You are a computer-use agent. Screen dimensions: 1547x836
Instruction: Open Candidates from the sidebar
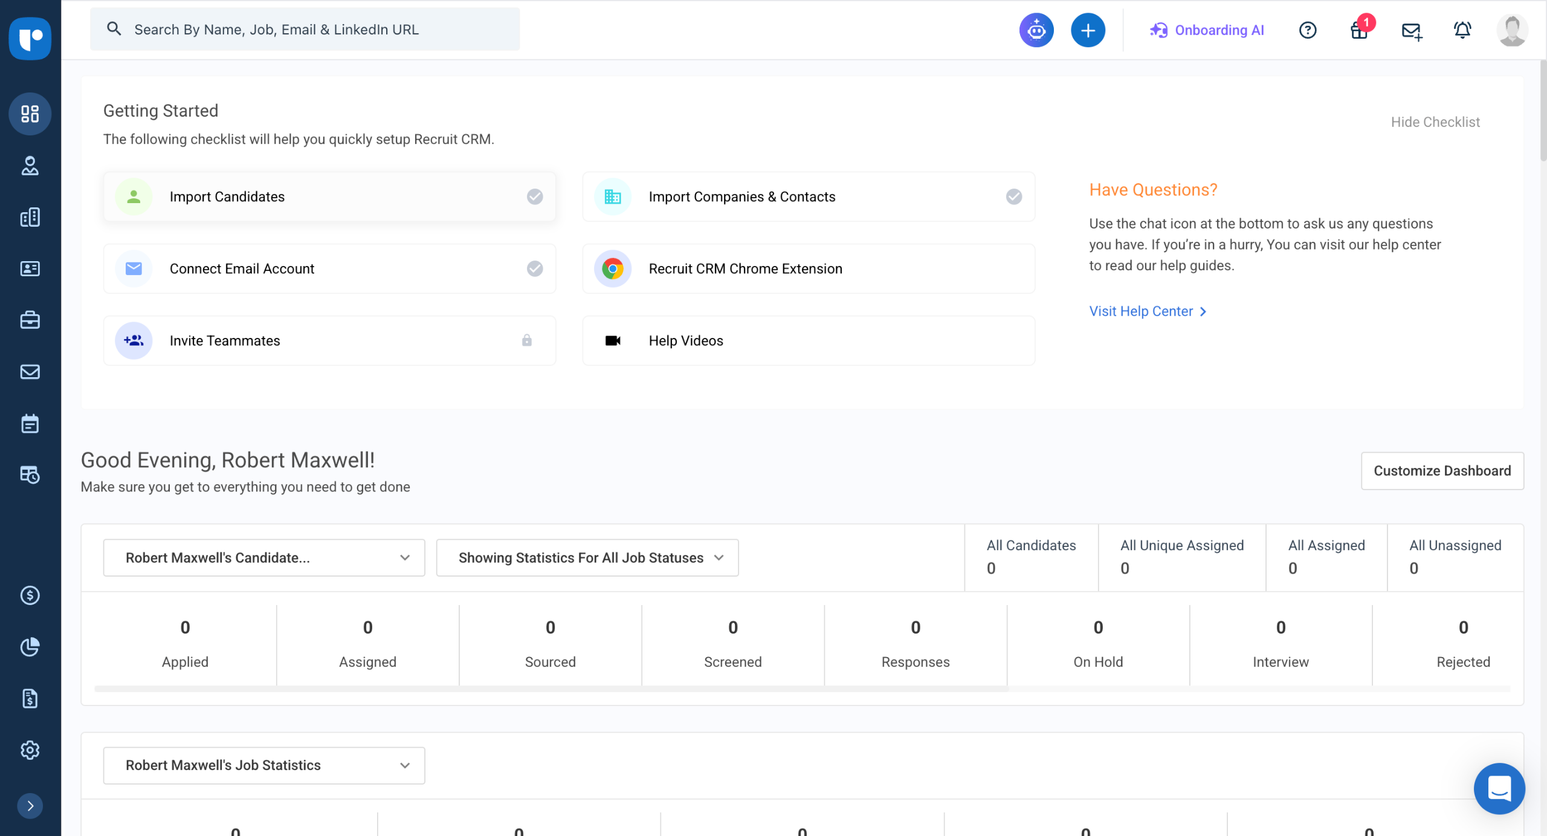30,166
